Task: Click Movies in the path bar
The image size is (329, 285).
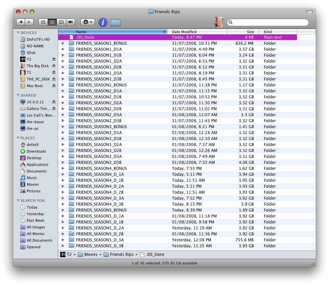Action: (x=88, y=254)
